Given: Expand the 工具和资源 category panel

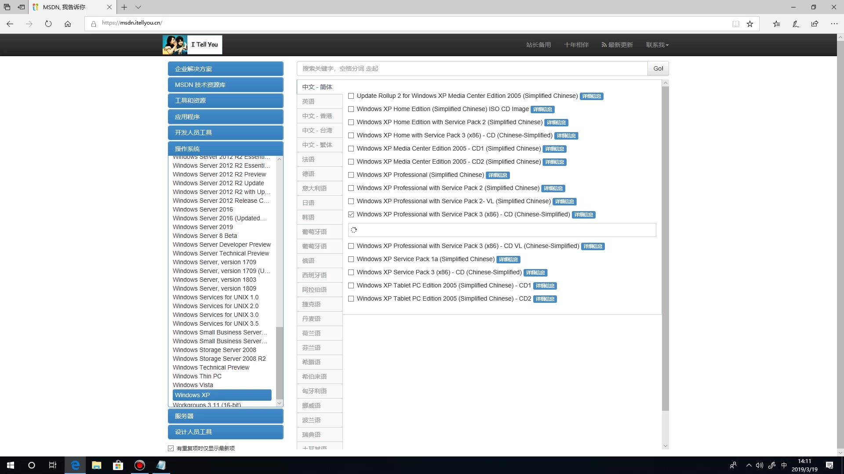Looking at the screenshot, I should click(226, 101).
